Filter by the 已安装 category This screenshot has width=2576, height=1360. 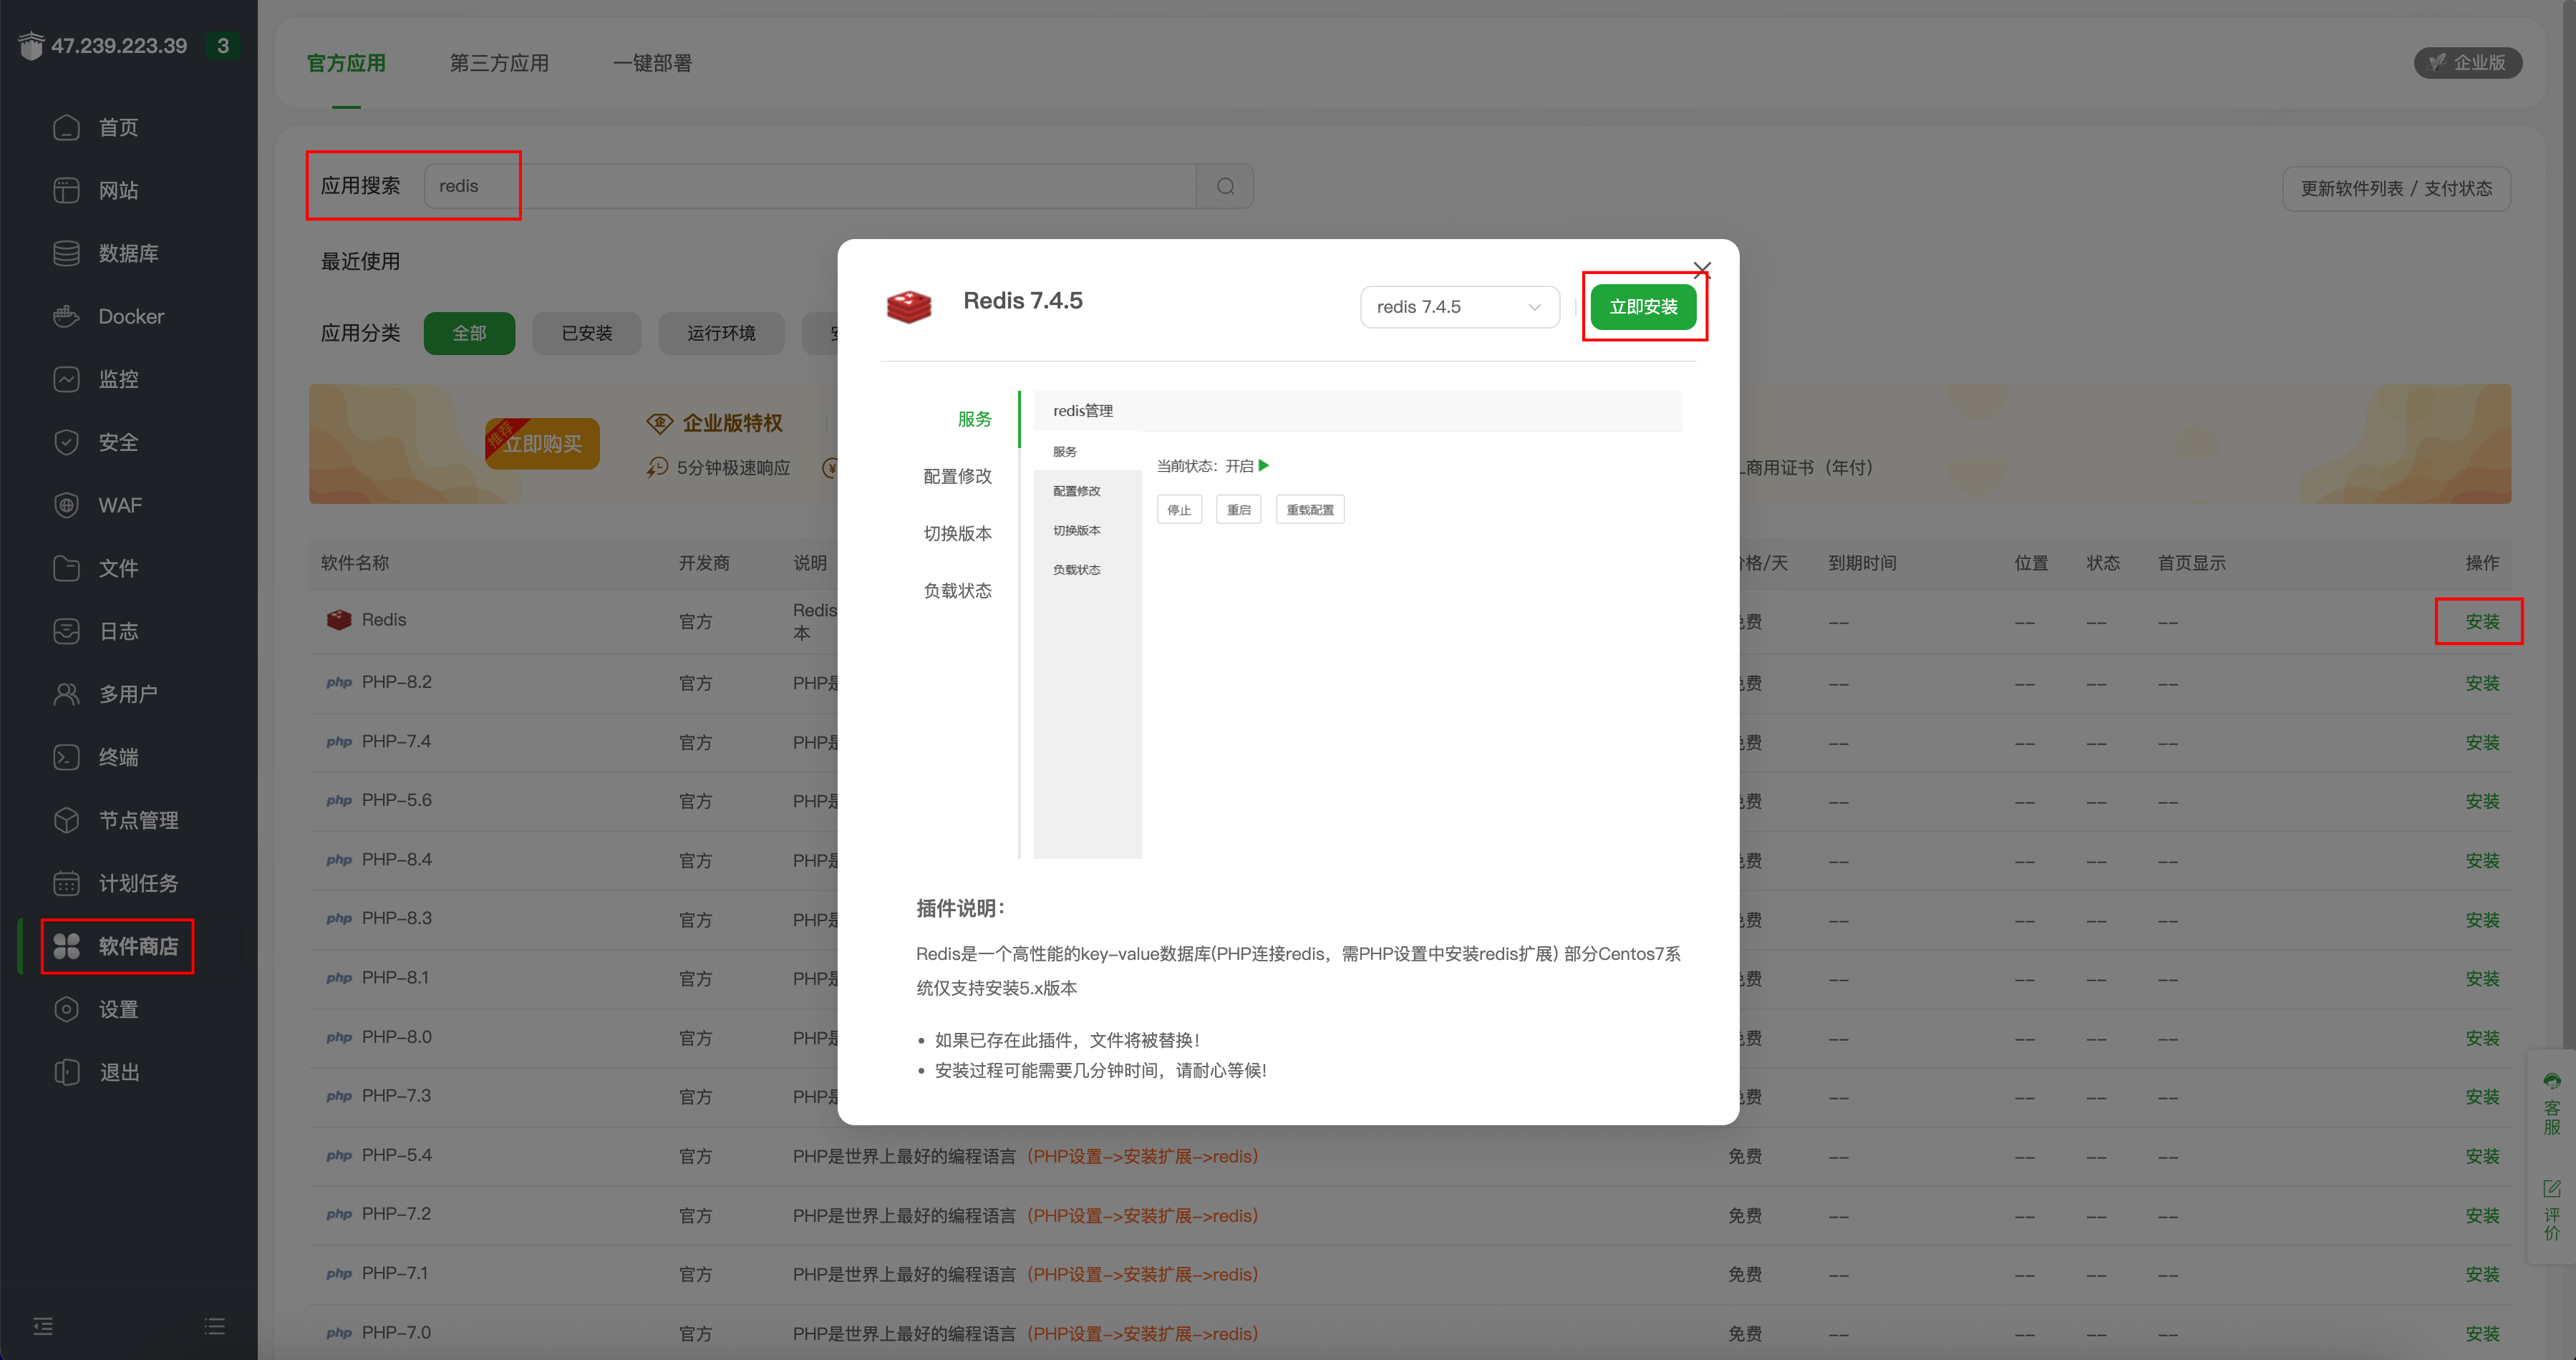586,333
